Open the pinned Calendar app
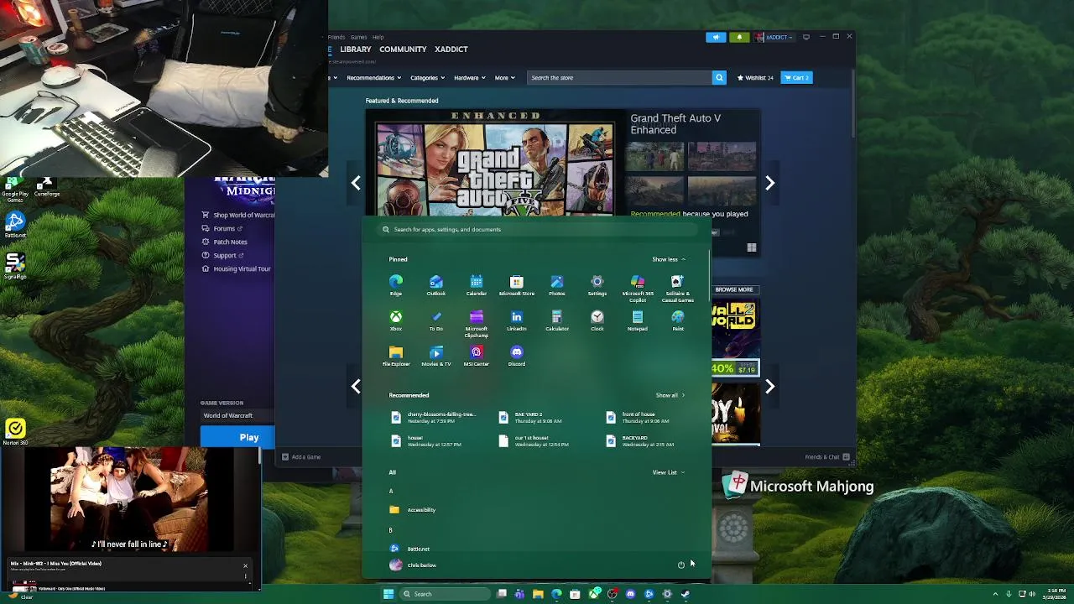 (477, 285)
